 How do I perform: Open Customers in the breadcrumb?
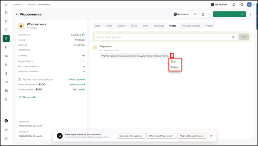(x=30, y=5)
